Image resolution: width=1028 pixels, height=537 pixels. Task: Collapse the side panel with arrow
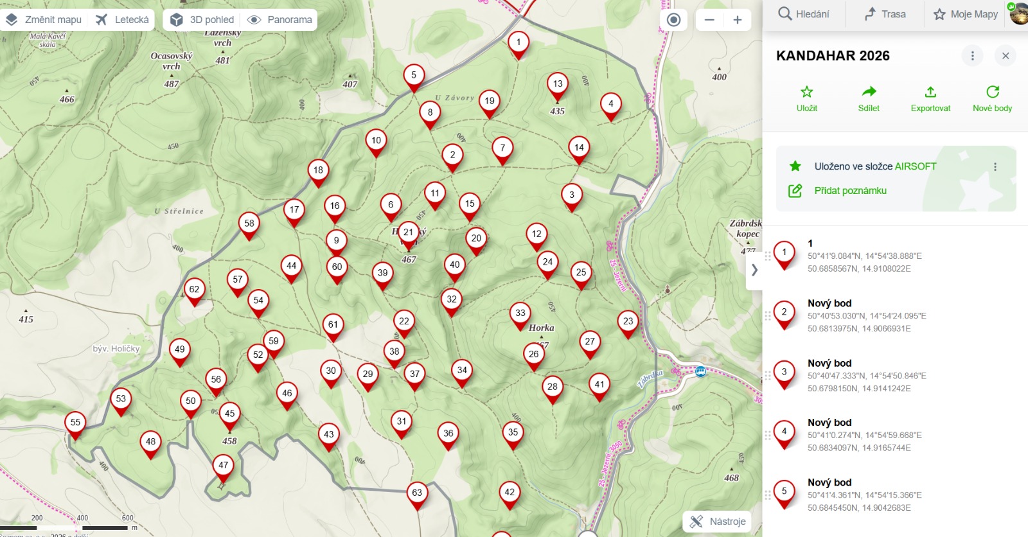pyautogui.click(x=754, y=270)
